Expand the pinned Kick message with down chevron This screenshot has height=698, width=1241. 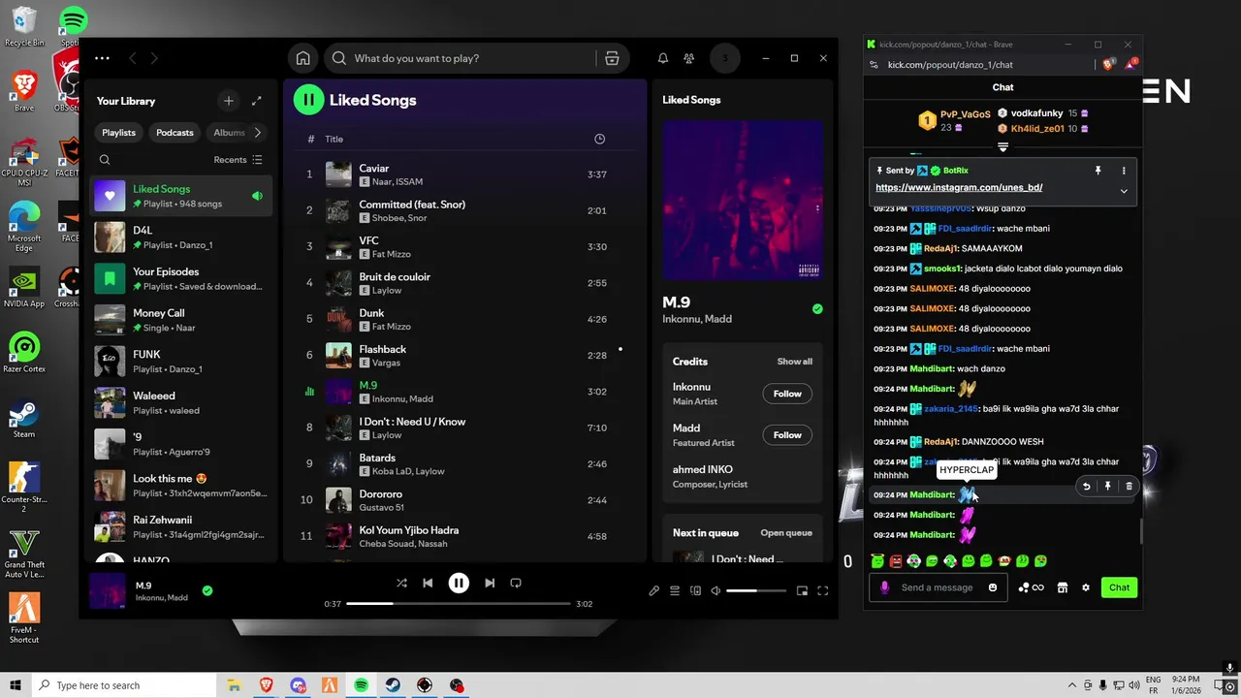point(1124,191)
